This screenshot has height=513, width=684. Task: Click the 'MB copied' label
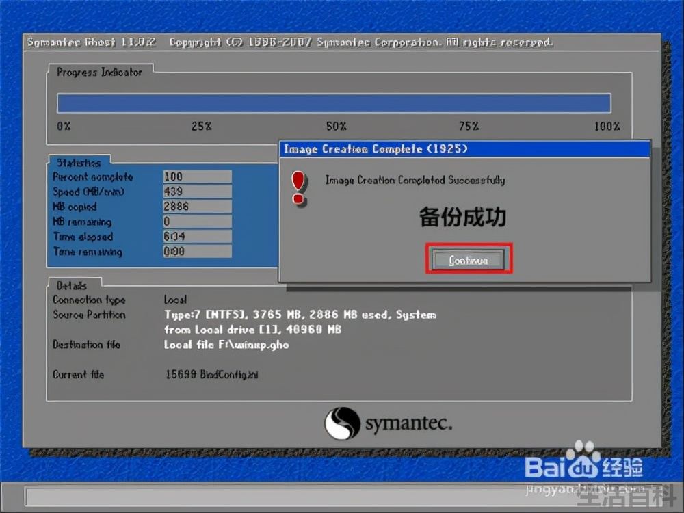tap(75, 207)
